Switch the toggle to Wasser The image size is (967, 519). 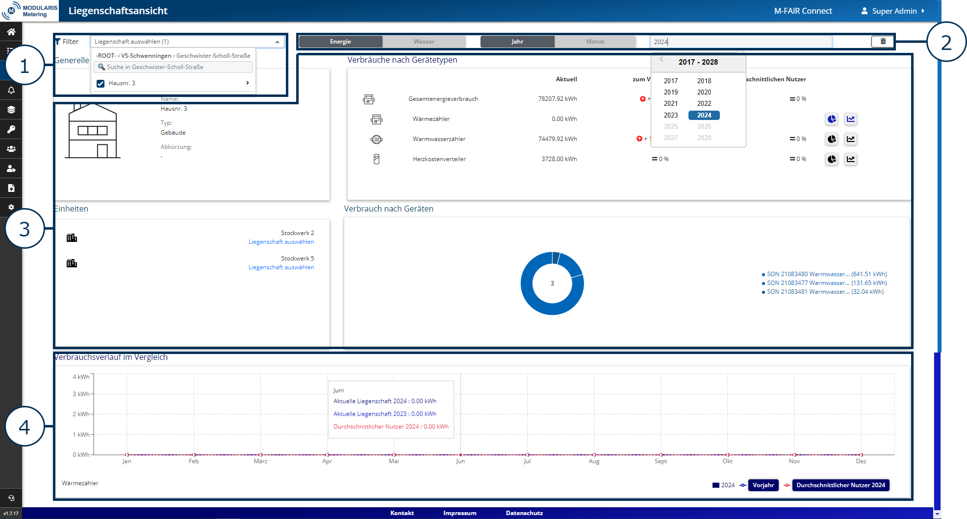tap(424, 42)
